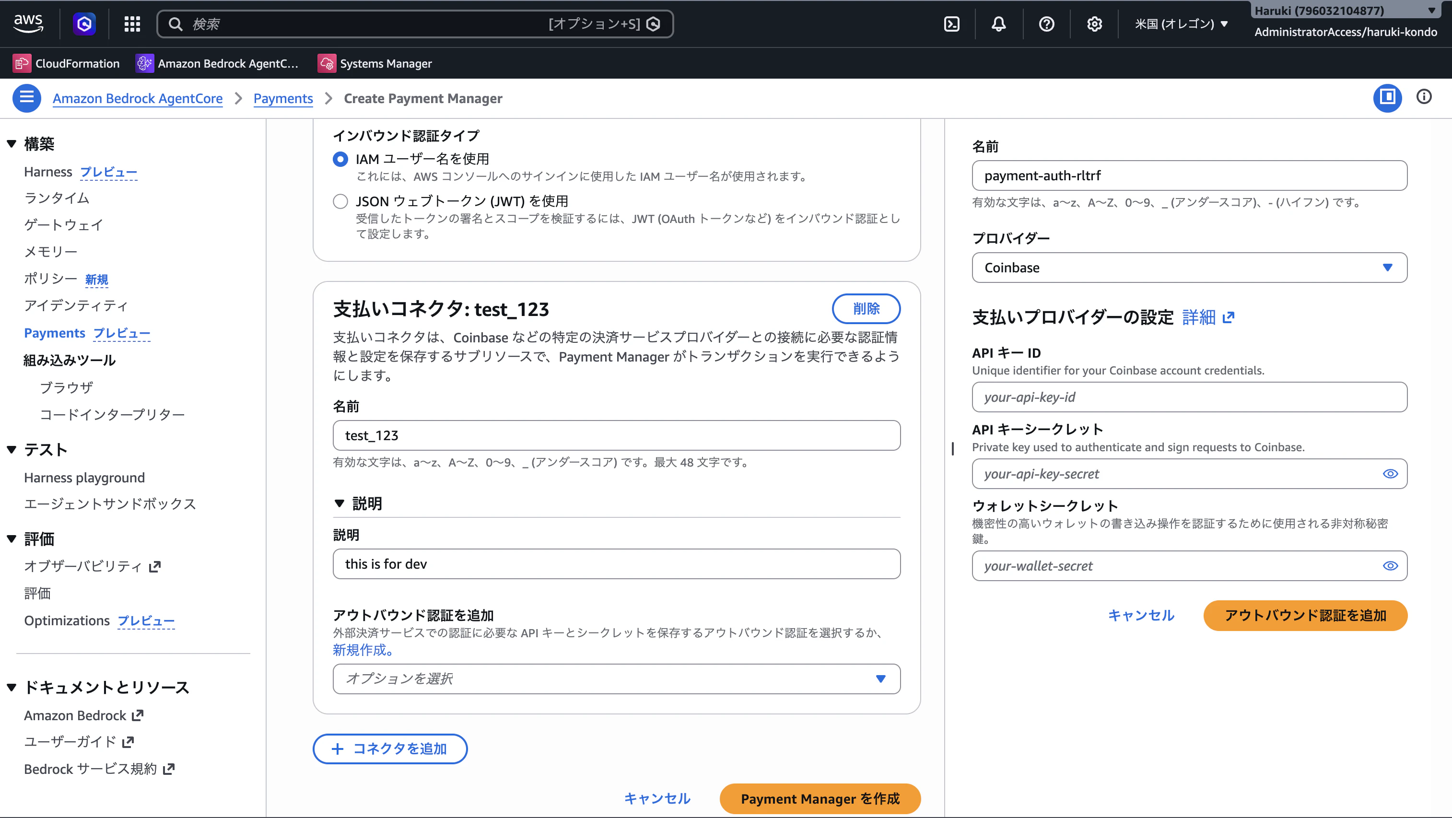Open the ユーザーガイド link
The width and height of the screenshot is (1452, 818).
click(x=79, y=741)
